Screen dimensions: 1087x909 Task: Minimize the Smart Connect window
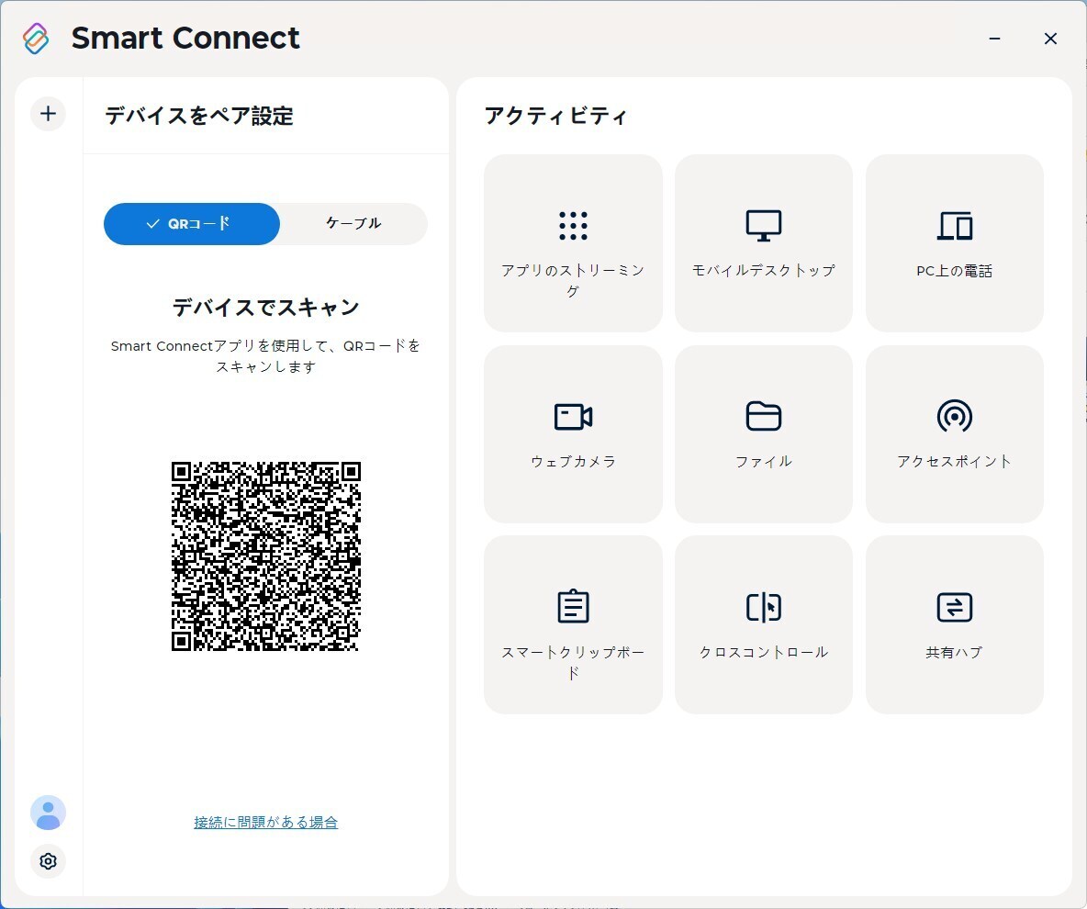point(995,39)
